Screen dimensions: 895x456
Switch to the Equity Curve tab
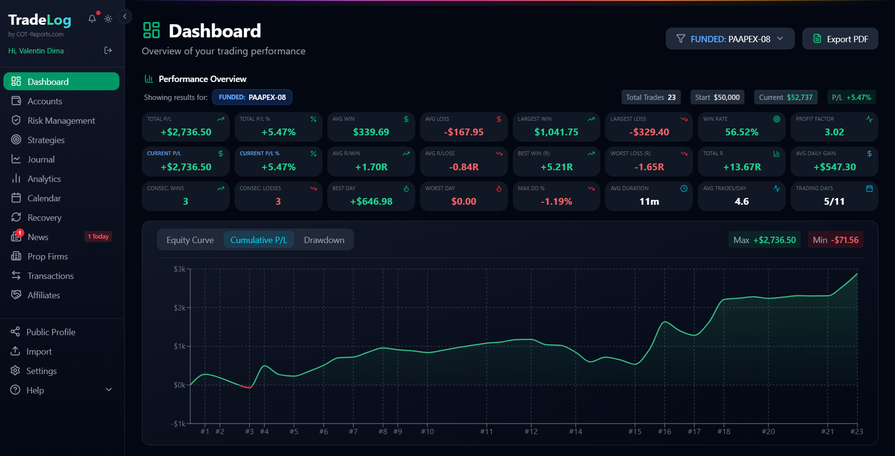tap(190, 240)
